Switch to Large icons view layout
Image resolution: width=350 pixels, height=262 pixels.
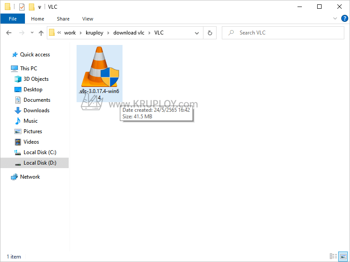[x=343, y=256]
